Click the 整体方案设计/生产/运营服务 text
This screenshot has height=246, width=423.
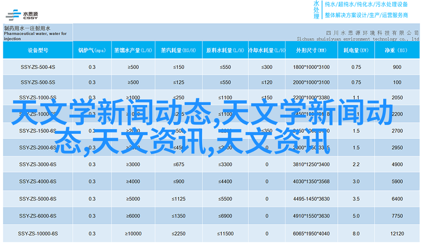click(366, 15)
